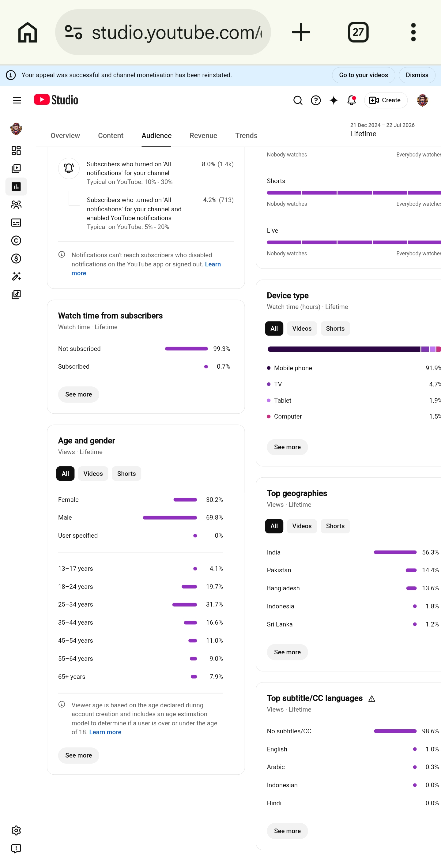This screenshot has width=441, height=861.
Task: Open the help question mark icon
Action: [x=316, y=100]
